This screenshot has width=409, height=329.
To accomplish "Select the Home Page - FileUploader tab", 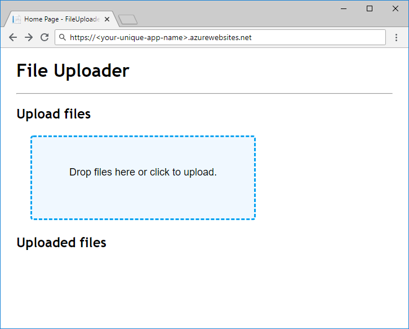I will point(61,19).
